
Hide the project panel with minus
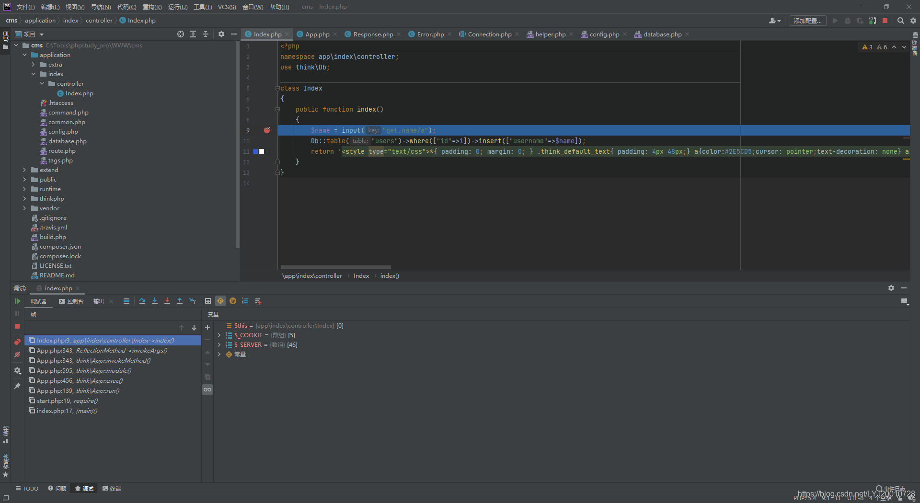click(x=234, y=34)
